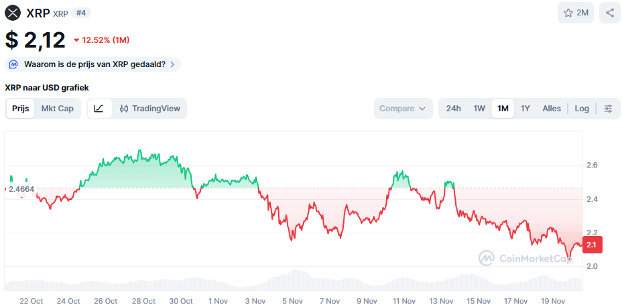Click the '19 Nov' date axis label

(x=554, y=301)
